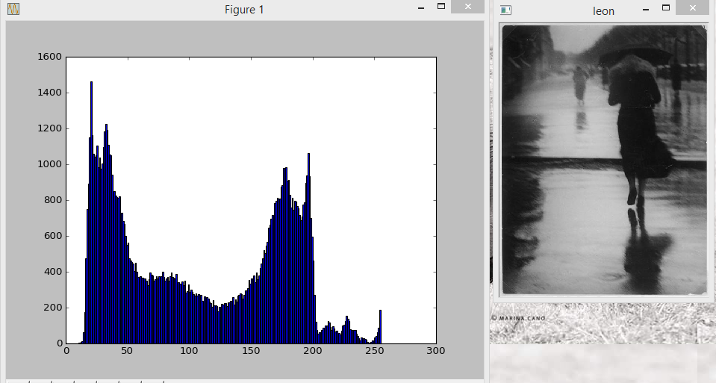Click the leon window's title bar icon

click(505, 10)
